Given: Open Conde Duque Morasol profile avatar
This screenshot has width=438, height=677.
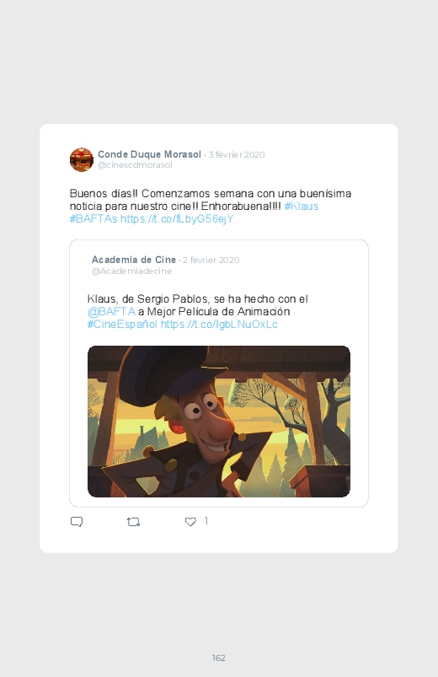Looking at the screenshot, I should [x=82, y=159].
